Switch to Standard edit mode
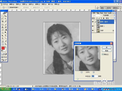The width and height of the screenshot is (122, 91). coord(3,54)
